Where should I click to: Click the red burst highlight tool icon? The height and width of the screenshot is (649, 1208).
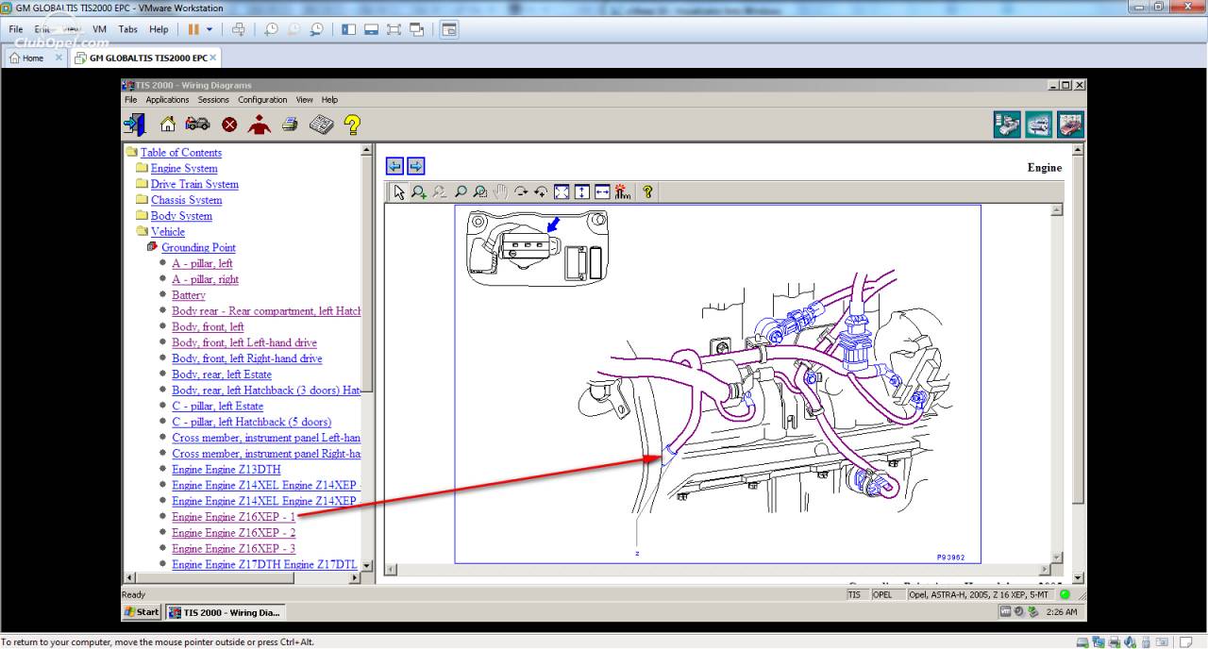622,191
